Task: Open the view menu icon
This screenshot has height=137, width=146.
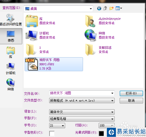Action: pyautogui.click(x=118, y=8)
